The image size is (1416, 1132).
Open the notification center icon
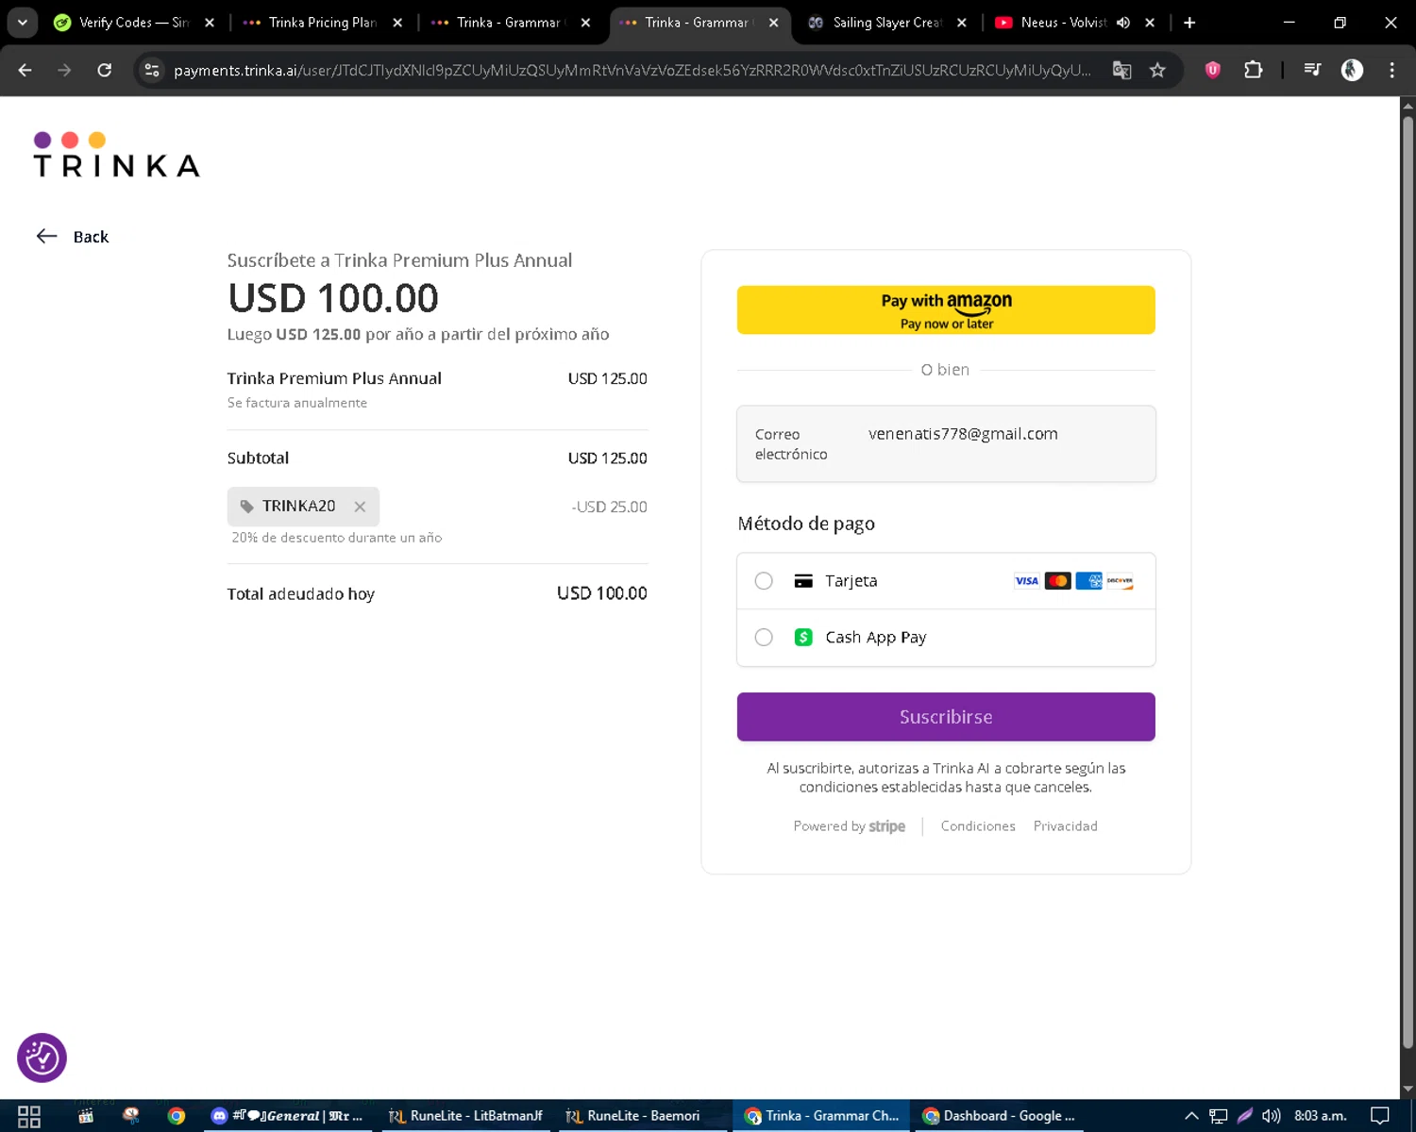coord(1380,1116)
